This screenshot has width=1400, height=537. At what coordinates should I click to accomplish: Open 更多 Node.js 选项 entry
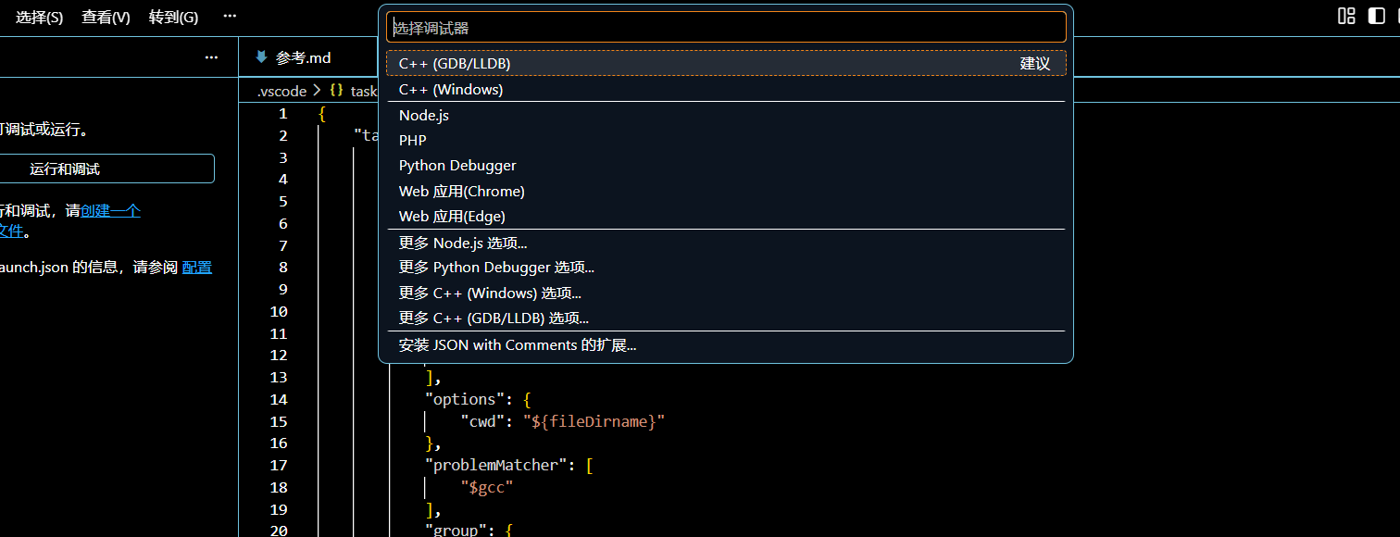(726, 243)
